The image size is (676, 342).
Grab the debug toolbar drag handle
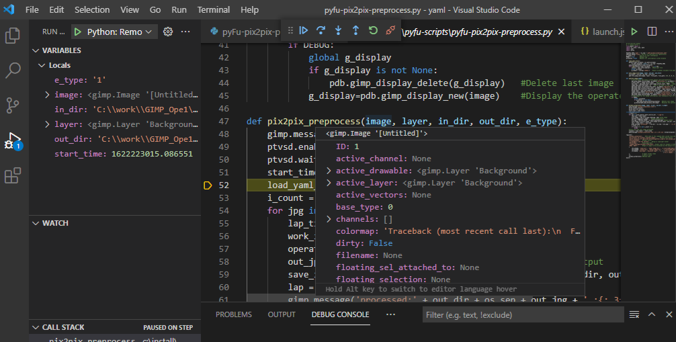click(290, 30)
